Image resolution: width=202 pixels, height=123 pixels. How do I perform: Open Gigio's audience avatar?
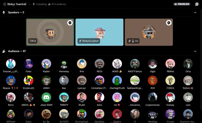[x=152, y=64]
